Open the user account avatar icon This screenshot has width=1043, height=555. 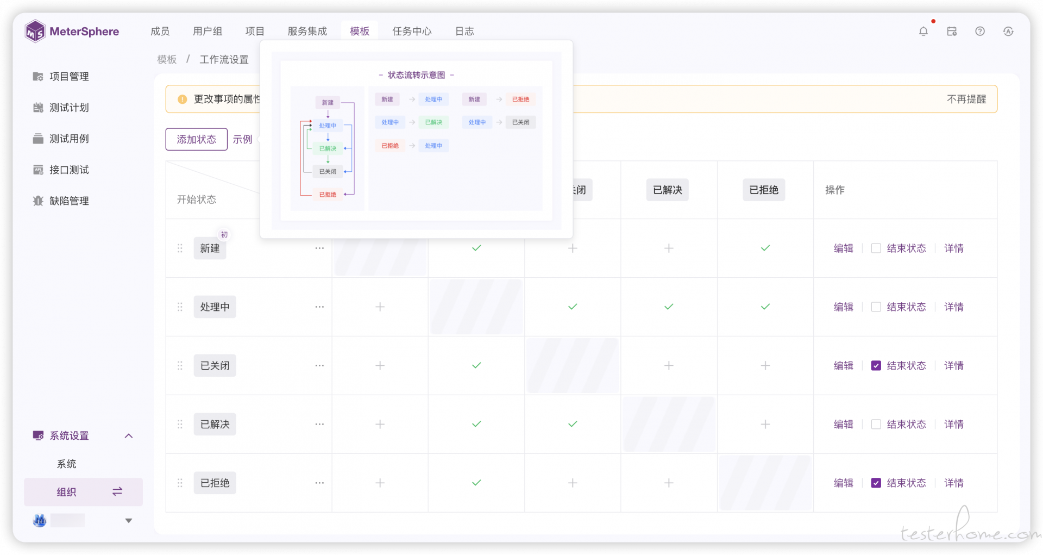click(x=1008, y=32)
